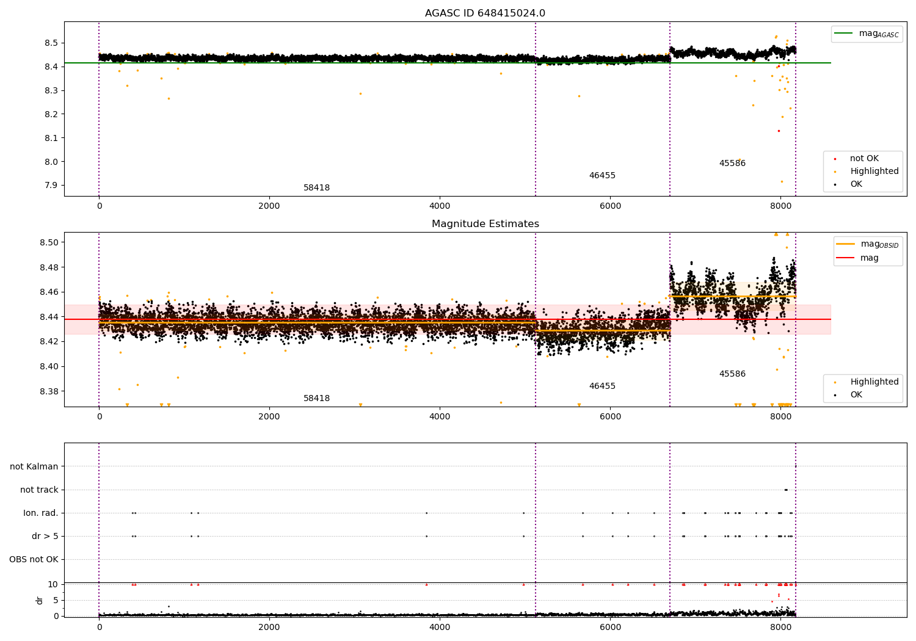Click x-tick 6000 under Magnitude Estimates plot
916x641 pixels.
point(610,417)
